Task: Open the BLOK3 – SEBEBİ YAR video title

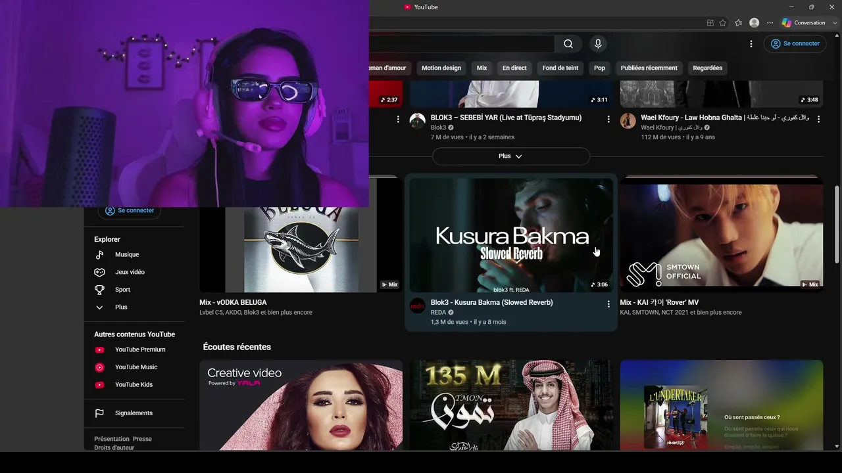Action: point(506,118)
